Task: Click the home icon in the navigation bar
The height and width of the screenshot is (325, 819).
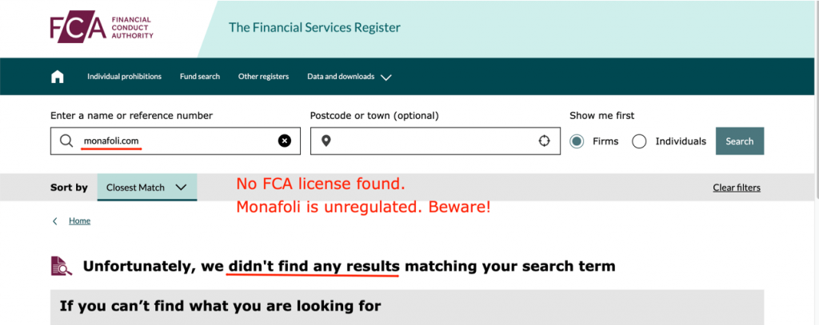Action: pos(58,77)
